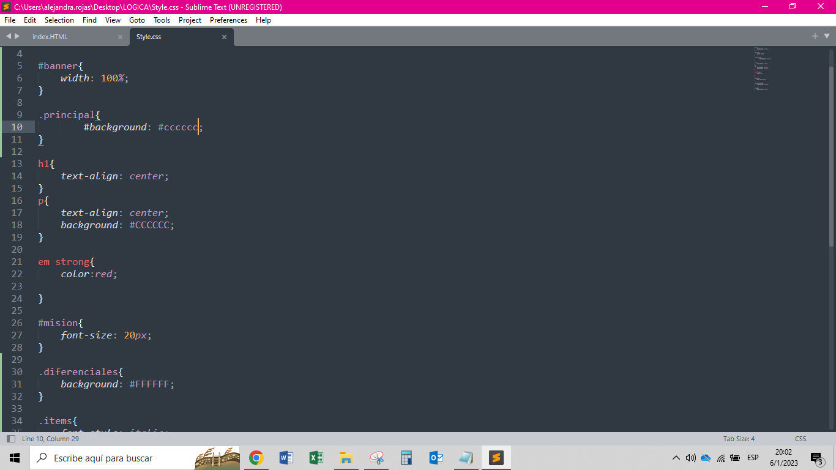
Task: Open the OneDrive tray icon
Action: click(x=706, y=458)
